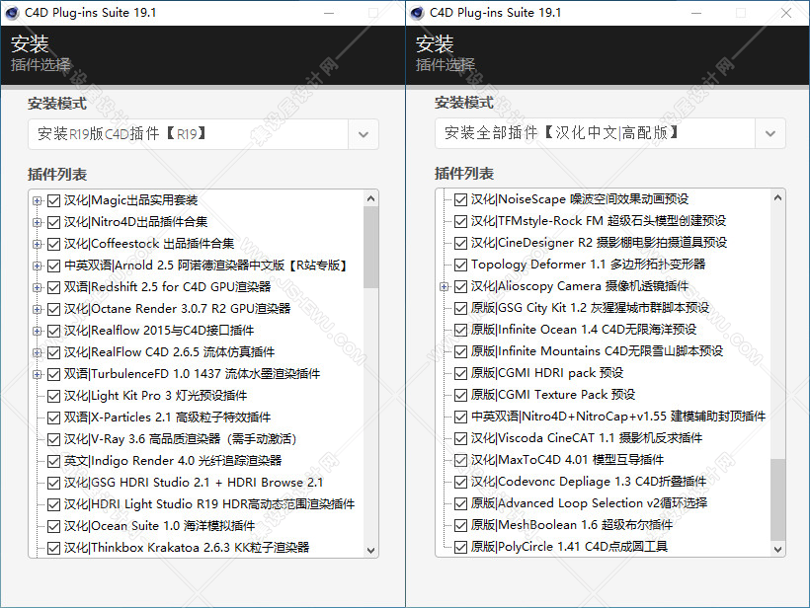This screenshot has height=608, width=810.
Task: Toggle GSG HDRI Studio 2.1 checkbox
Action: click(53, 483)
